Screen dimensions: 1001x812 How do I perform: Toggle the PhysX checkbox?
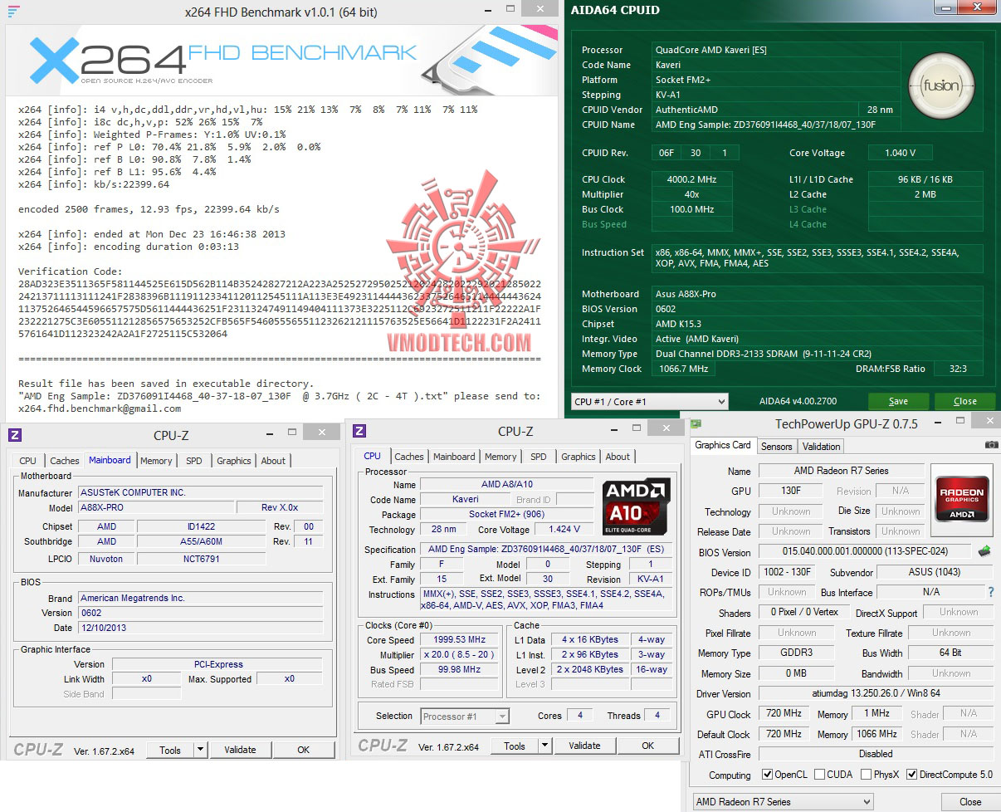[x=867, y=775]
